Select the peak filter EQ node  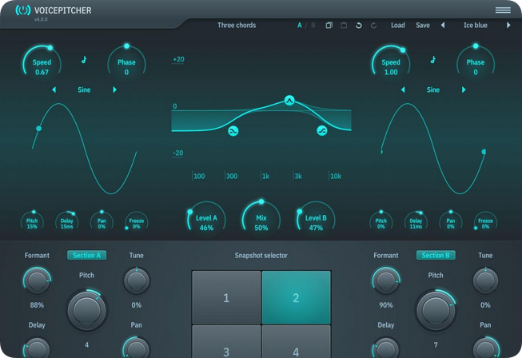coord(289,100)
